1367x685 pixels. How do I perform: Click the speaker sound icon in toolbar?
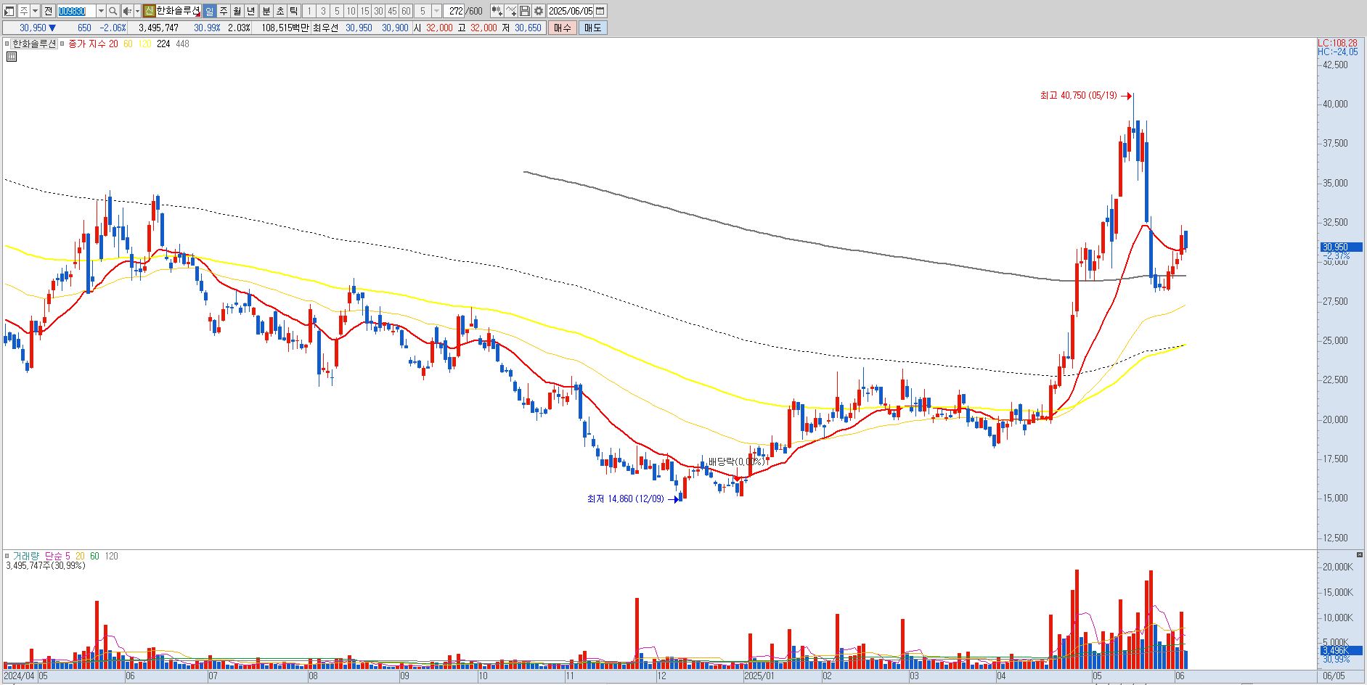(x=127, y=11)
